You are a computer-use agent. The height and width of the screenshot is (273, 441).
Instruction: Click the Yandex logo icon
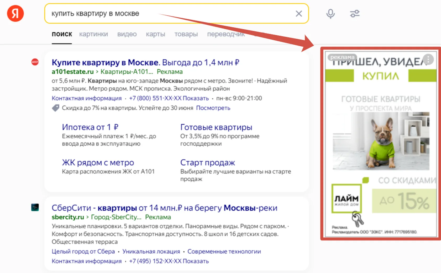coord(15,13)
